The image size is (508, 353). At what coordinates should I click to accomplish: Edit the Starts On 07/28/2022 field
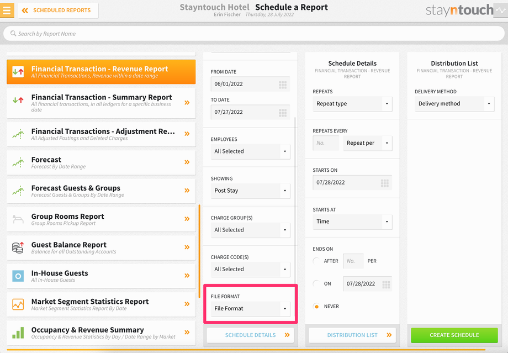[x=352, y=182]
